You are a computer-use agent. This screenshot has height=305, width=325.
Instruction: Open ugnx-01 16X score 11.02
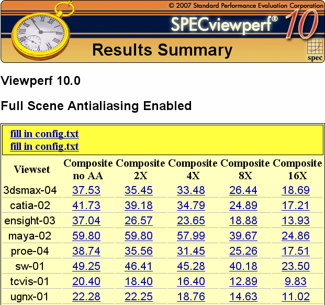296,297
